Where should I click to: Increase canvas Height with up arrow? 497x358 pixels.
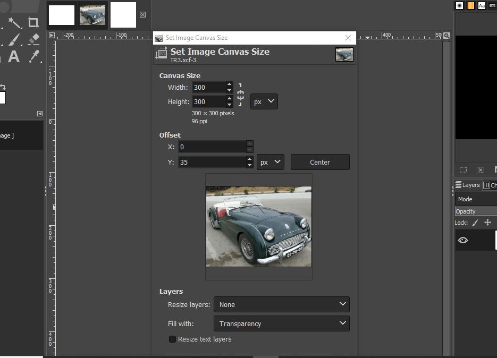[x=229, y=98]
